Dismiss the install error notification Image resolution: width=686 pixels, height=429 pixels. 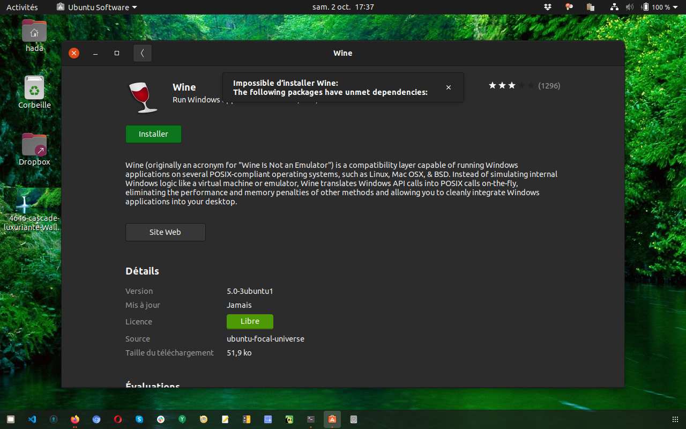pyautogui.click(x=449, y=87)
